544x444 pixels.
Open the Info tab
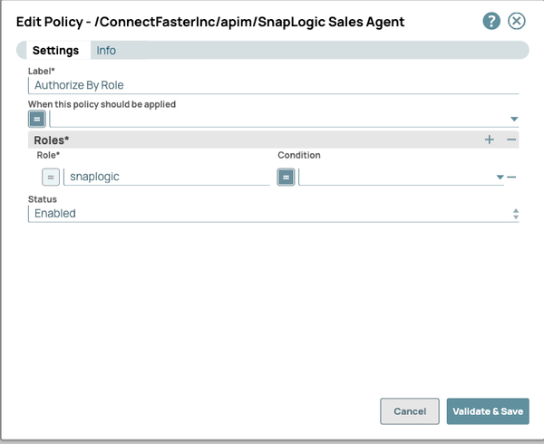point(106,51)
